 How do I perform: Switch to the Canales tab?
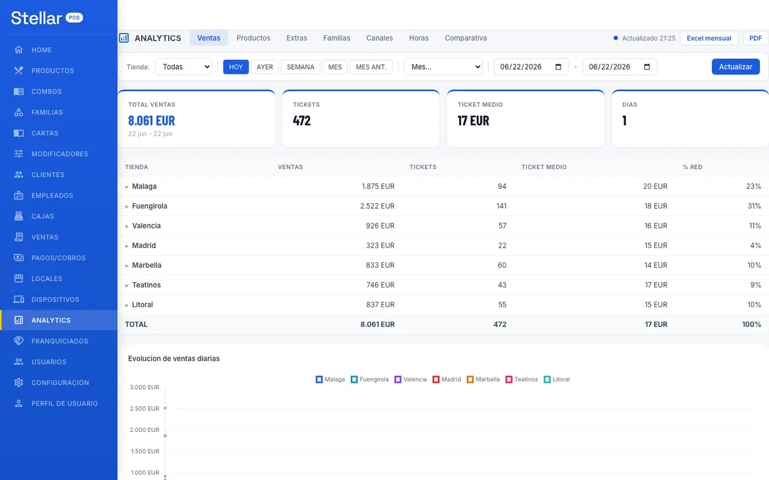[x=380, y=38]
